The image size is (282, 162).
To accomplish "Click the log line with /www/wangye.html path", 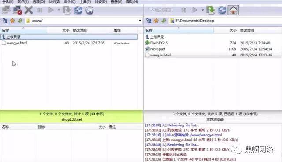I will (183, 135).
